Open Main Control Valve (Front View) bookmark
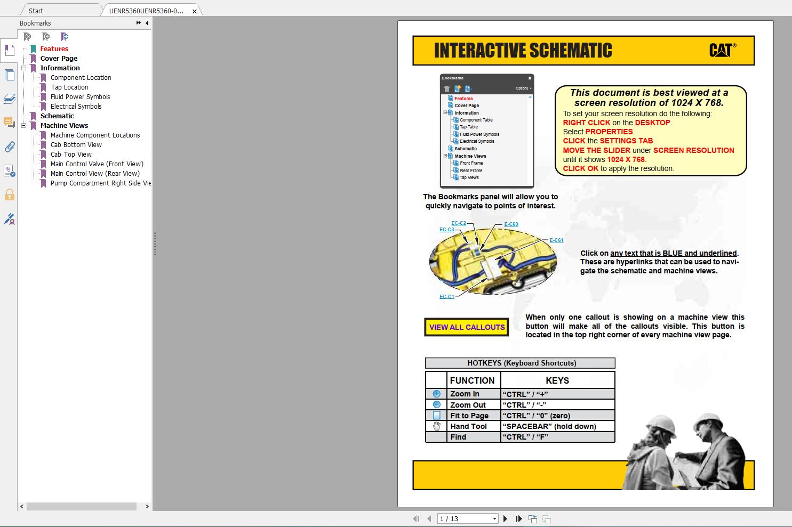Viewport: 792px width, 527px height. click(x=97, y=164)
